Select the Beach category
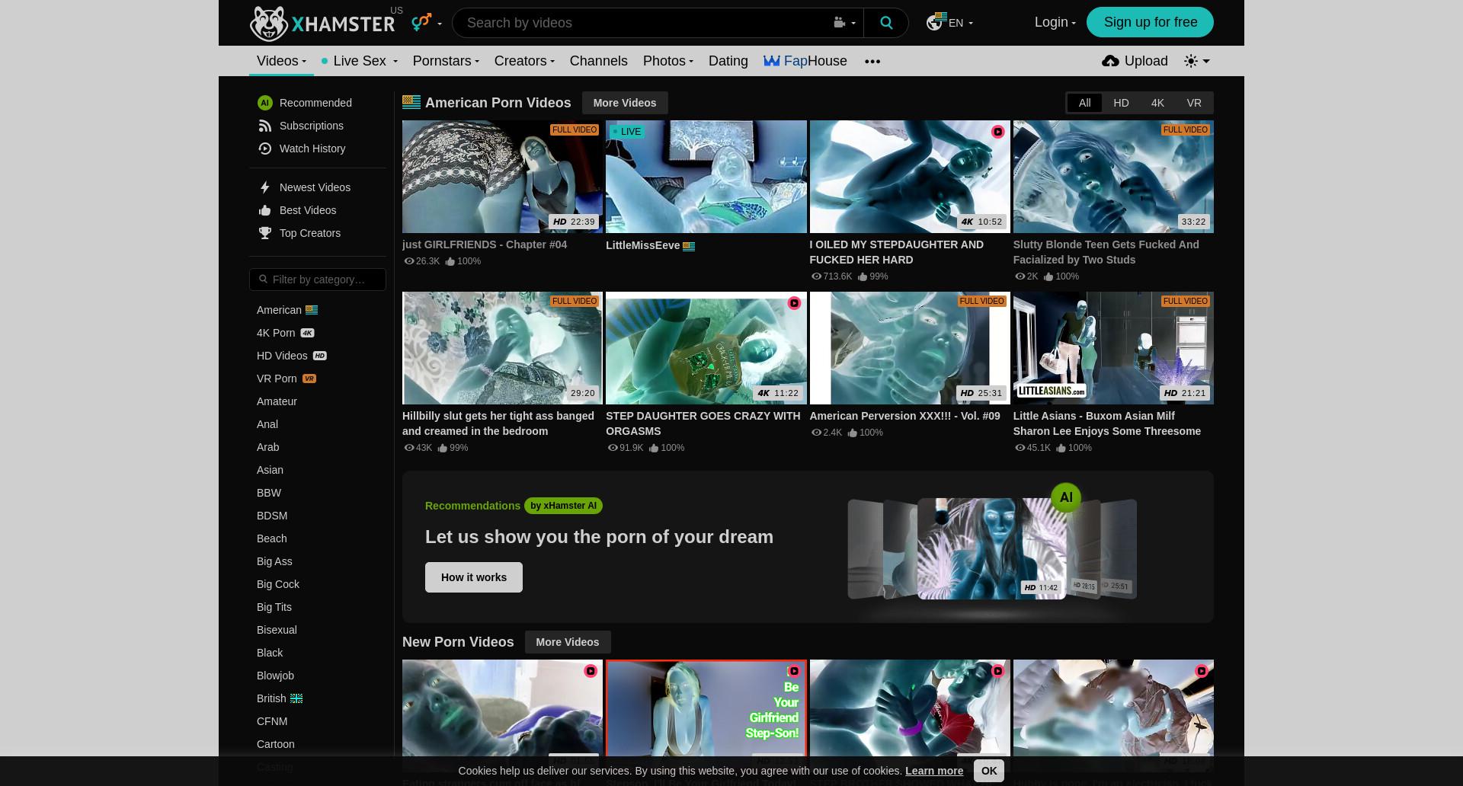 tap(271, 538)
